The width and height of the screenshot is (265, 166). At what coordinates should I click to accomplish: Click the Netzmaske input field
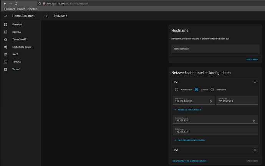[237, 100]
